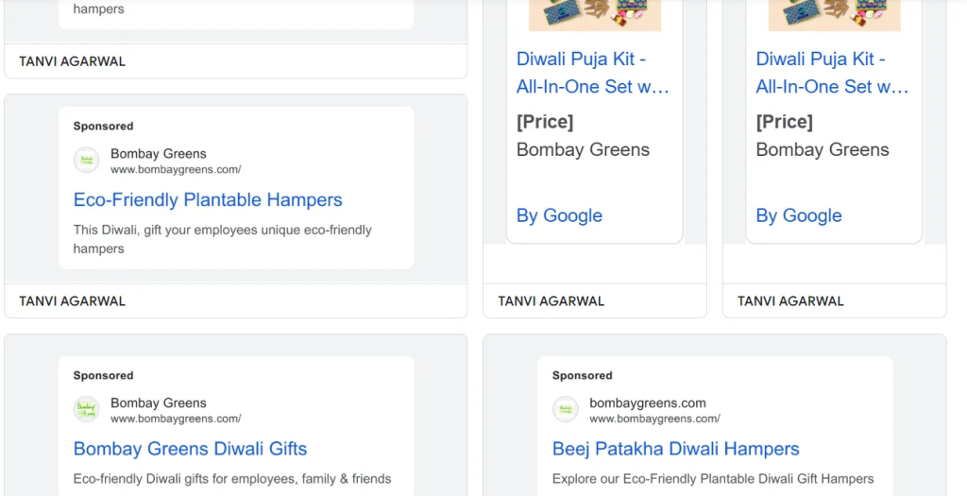Screen dimensions: 967x496
Task: Click TANVI AGARWAL under the middle product card
Action: click(551, 301)
